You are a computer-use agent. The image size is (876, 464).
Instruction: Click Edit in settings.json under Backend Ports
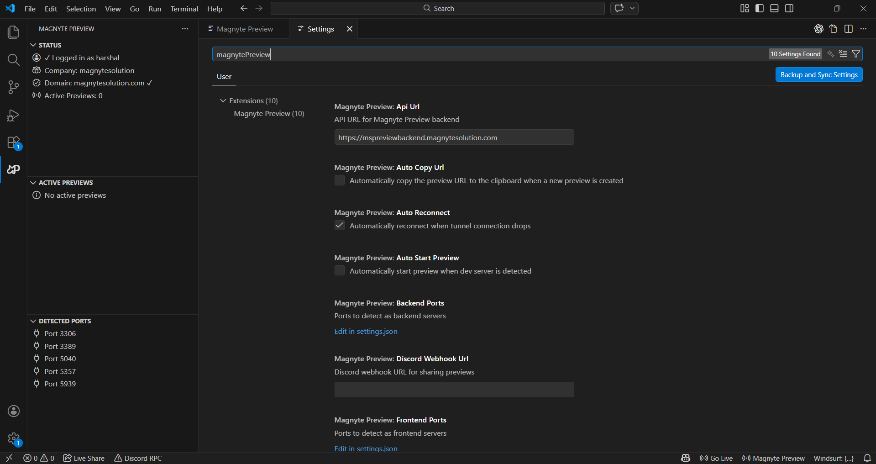[365, 331]
